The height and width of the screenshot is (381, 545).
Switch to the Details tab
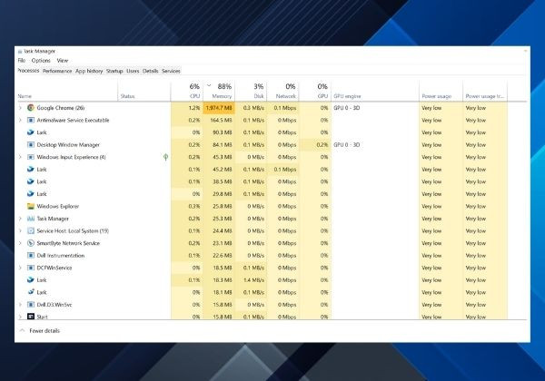coord(151,71)
